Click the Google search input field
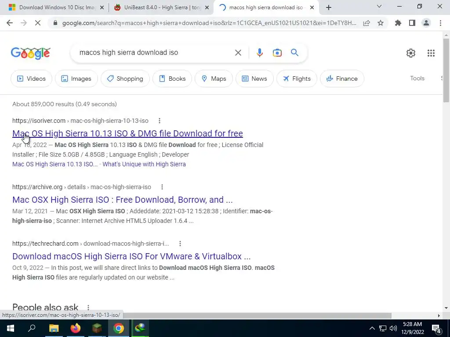The height and width of the screenshot is (337, 450). [155, 53]
